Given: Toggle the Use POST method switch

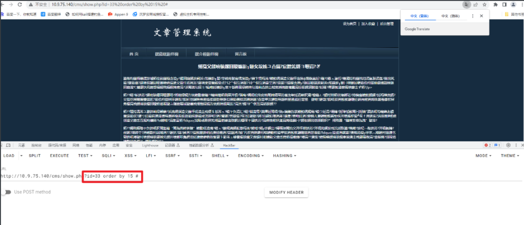Looking at the screenshot, I should [6, 192].
